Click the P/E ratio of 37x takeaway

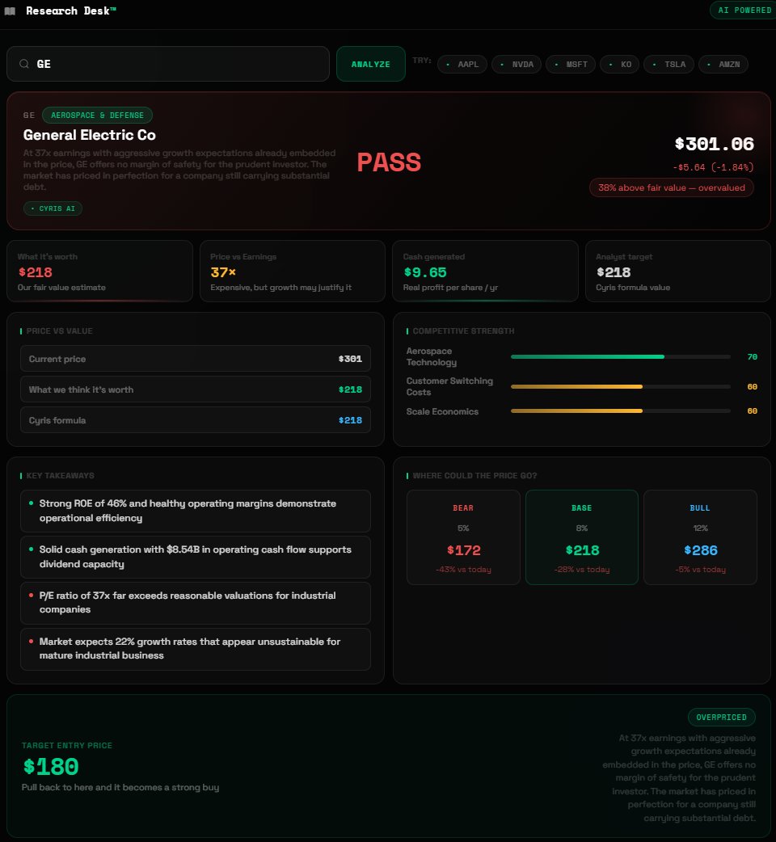pos(196,603)
